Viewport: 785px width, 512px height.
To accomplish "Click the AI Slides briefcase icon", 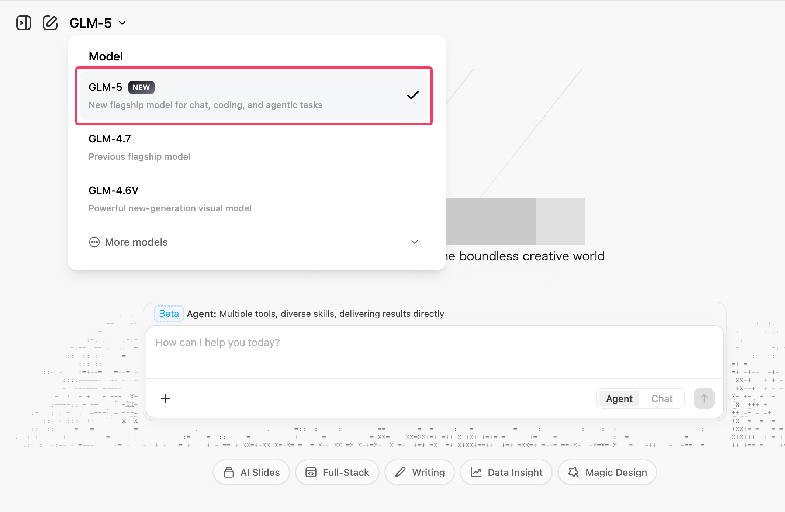I will (x=229, y=472).
